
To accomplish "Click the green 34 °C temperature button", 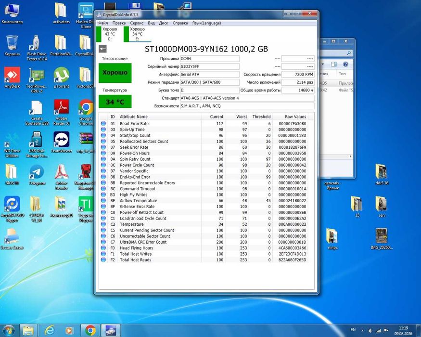I will click(115, 102).
